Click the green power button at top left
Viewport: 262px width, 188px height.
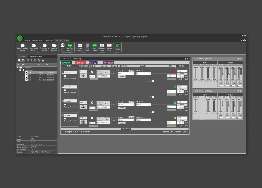(19, 38)
